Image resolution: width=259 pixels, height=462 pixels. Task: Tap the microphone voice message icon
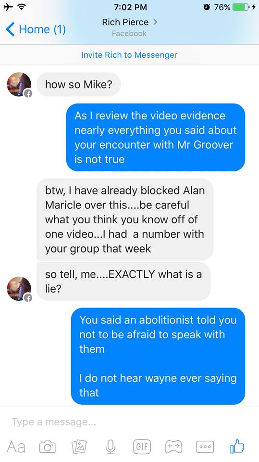point(111,447)
